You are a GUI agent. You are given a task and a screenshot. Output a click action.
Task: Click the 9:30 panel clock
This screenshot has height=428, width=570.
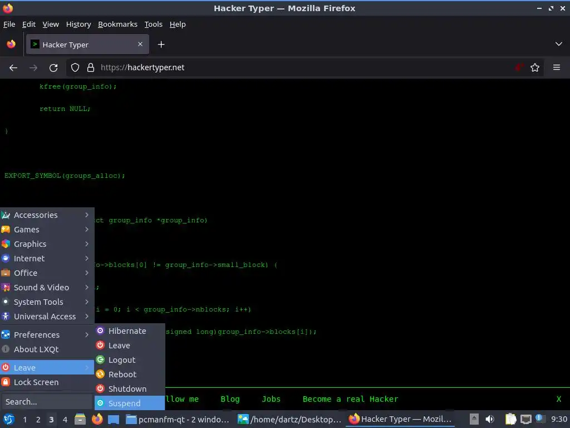pyautogui.click(x=559, y=419)
